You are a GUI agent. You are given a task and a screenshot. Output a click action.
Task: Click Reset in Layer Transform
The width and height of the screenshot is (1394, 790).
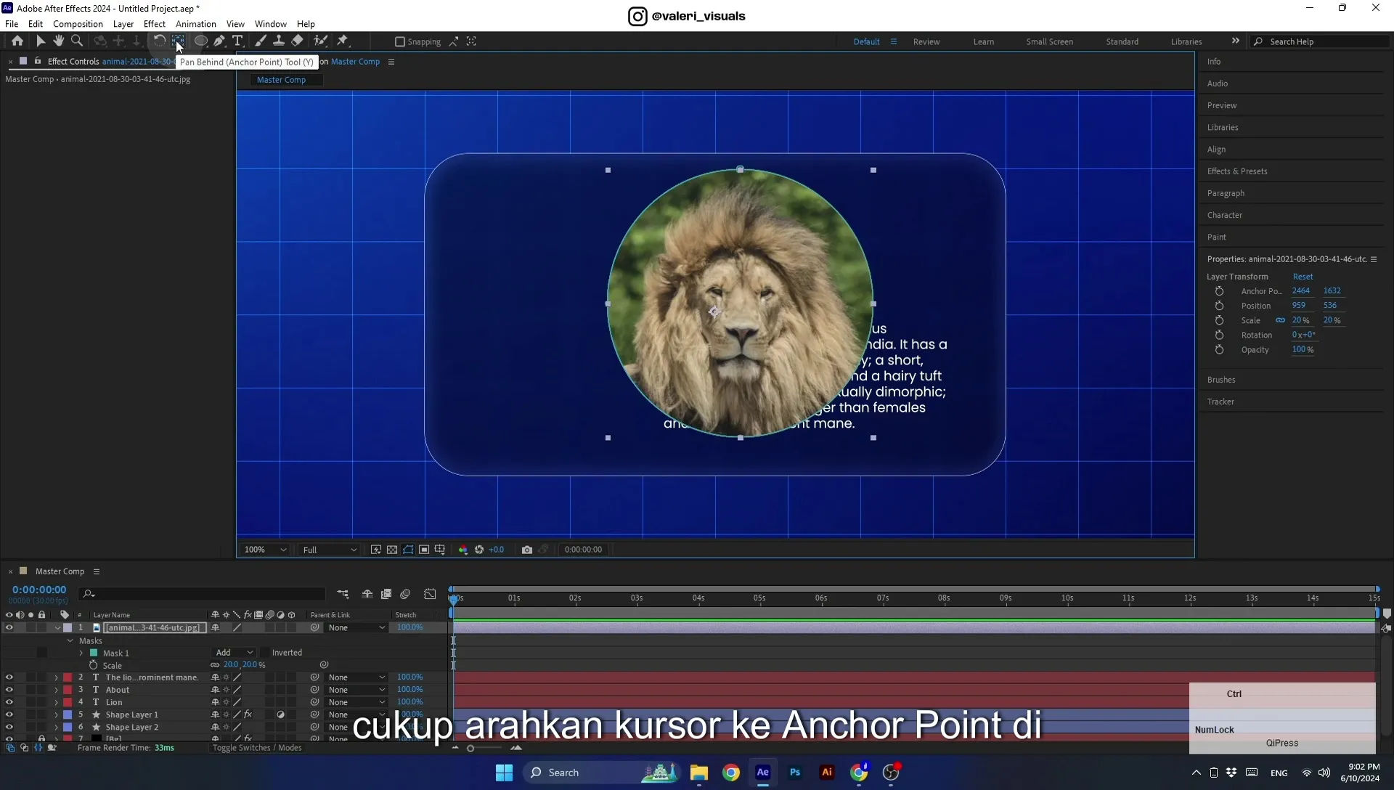click(x=1303, y=277)
